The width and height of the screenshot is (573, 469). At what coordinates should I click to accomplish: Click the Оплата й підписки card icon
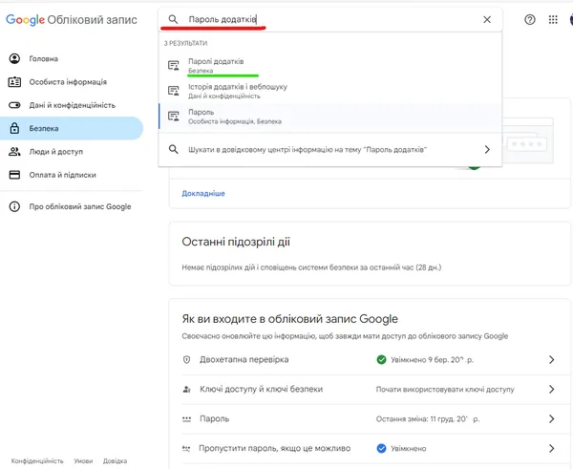click(x=14, y=175)
